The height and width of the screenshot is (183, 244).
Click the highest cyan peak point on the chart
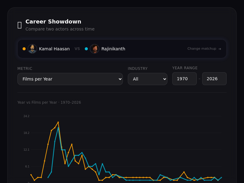pyautogui.click(x=58, y=128)
